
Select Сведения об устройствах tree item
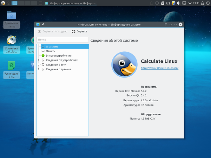pos(62,60)
